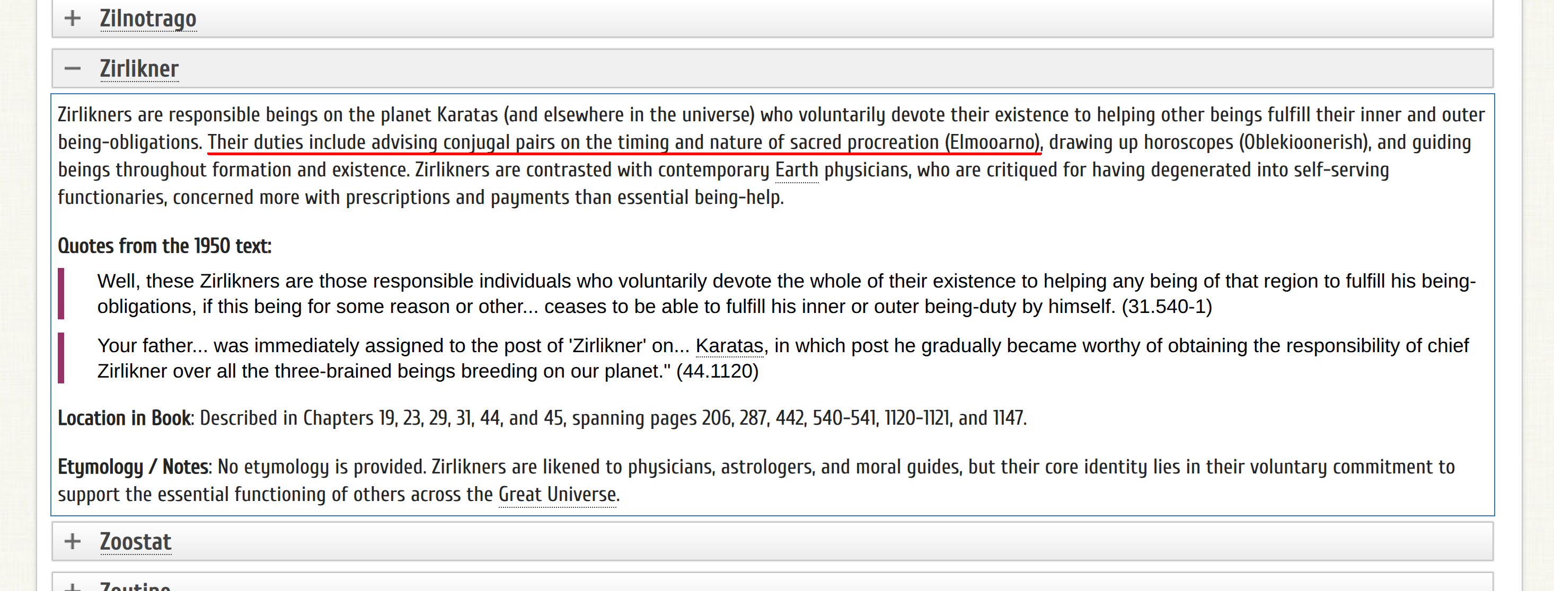
Task: Follow the Earth link in the description
Action: (x=796, y=170)
